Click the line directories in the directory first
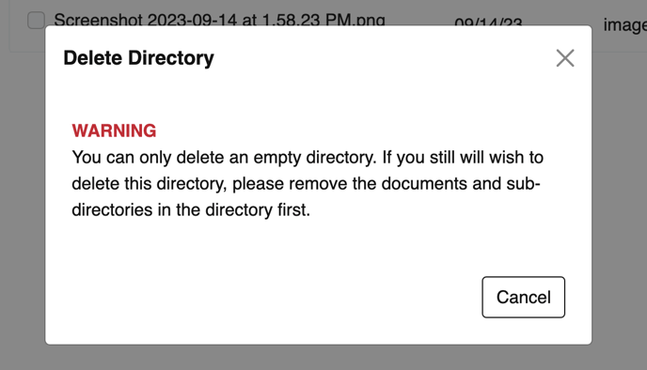This screenshot has height=370, width=647. (191, 209)
